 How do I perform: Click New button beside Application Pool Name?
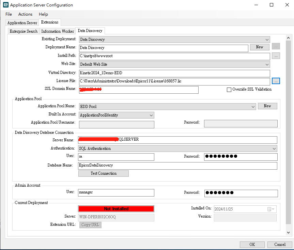click(x=267, y=106)
